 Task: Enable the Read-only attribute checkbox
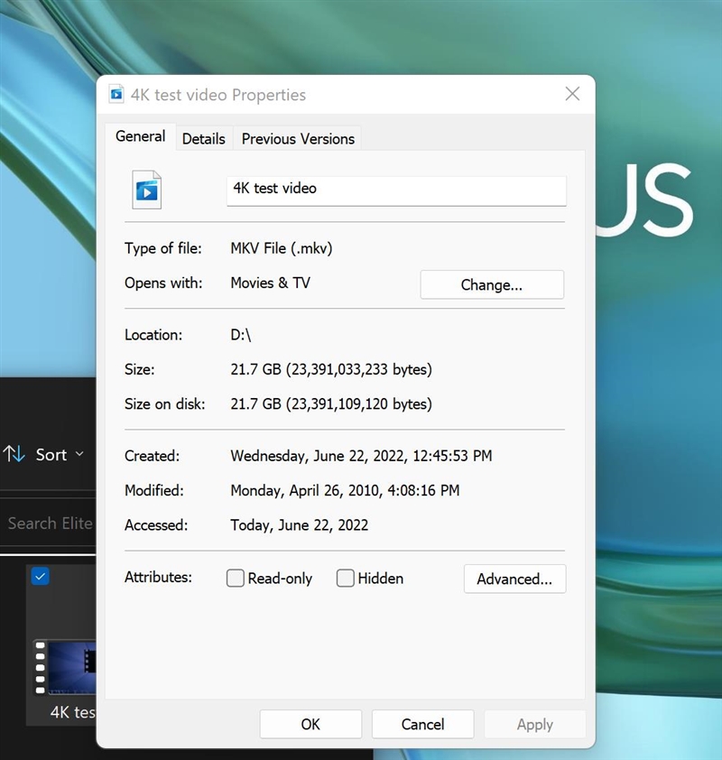click(x=236, y=578)
